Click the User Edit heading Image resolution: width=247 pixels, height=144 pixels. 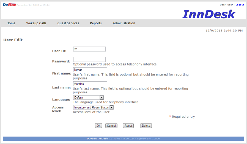point(13,40)
